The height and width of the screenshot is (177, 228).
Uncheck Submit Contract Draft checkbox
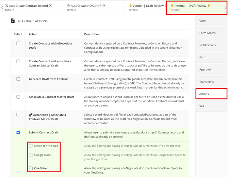(18, 132)
